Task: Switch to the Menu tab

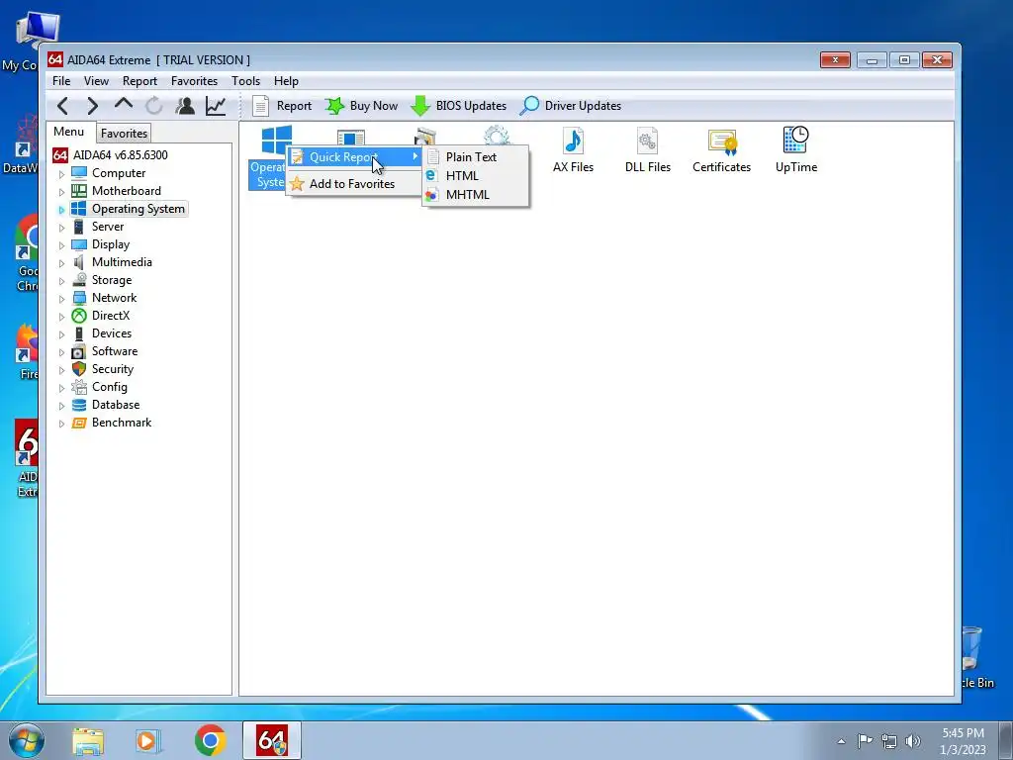Action: click(x=69, y=132)
